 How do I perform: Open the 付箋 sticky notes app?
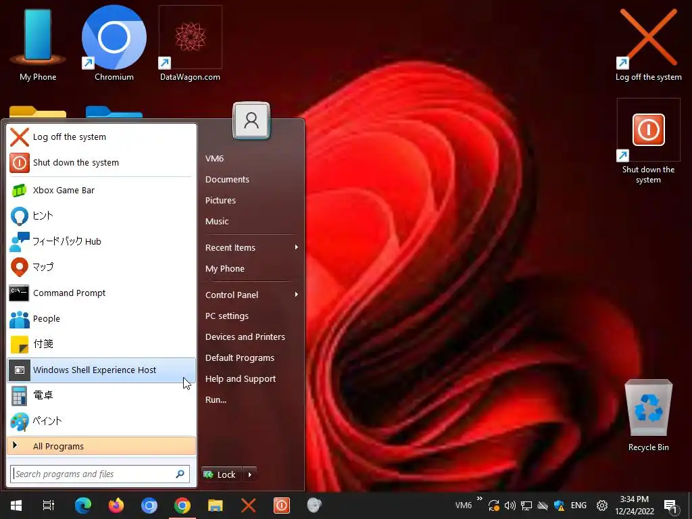(x=101, y=344)
